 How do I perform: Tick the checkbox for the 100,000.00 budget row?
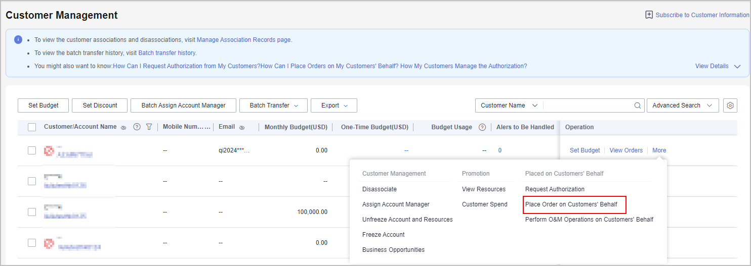point(32,212)
